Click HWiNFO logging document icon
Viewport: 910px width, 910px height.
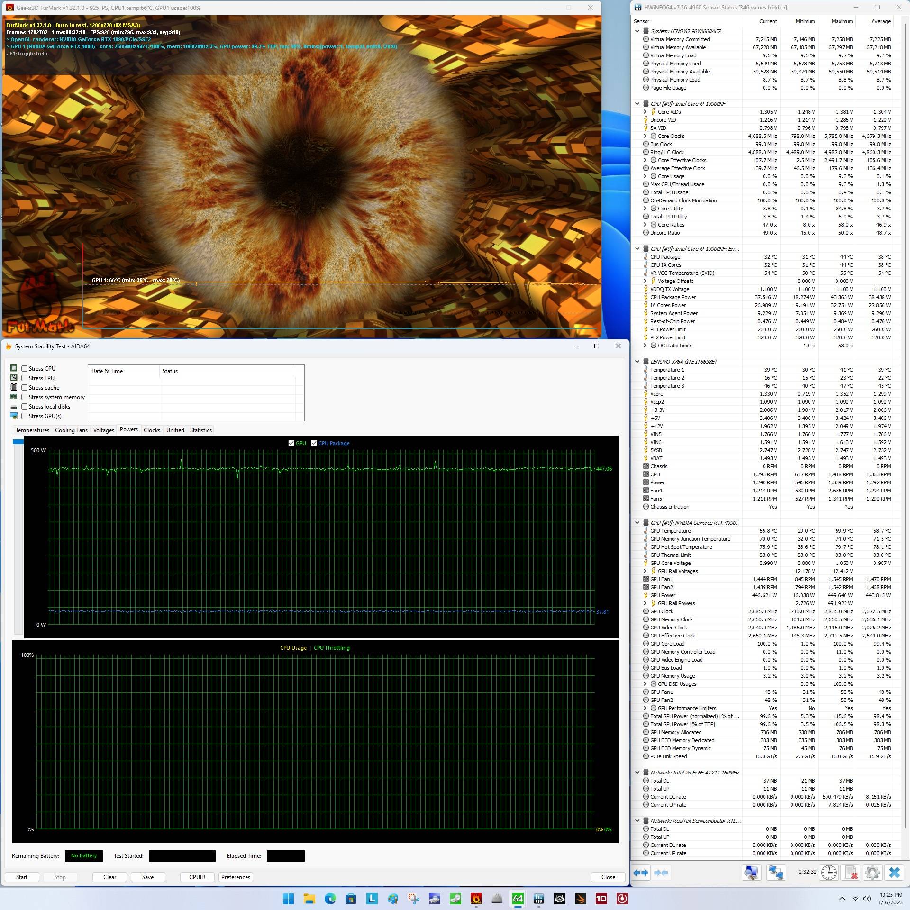pos(851,873)
